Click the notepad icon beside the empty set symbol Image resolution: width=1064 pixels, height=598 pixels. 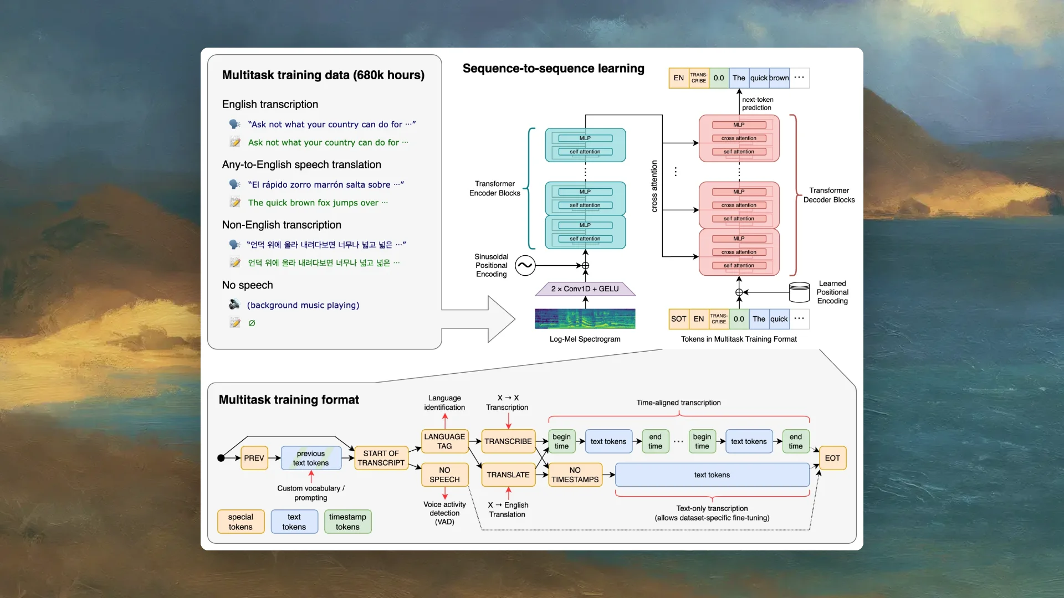[x=236, y=323]
